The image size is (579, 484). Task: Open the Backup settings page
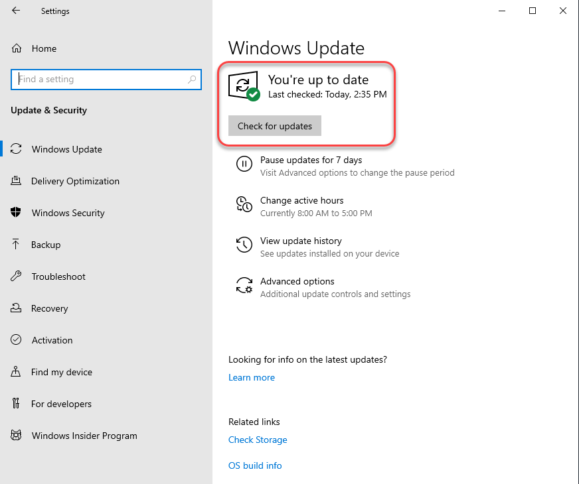[x=46, y=245]
